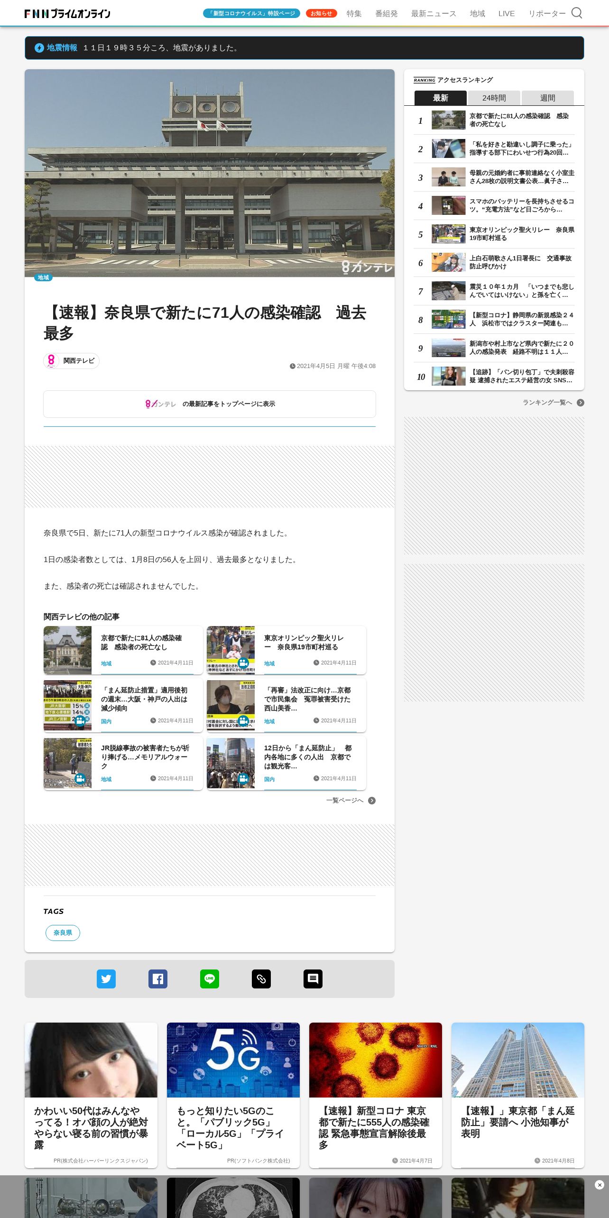Open お知らせ red badge
Viewport: 609px width, 1218px height.
click(x=321, y=13)
